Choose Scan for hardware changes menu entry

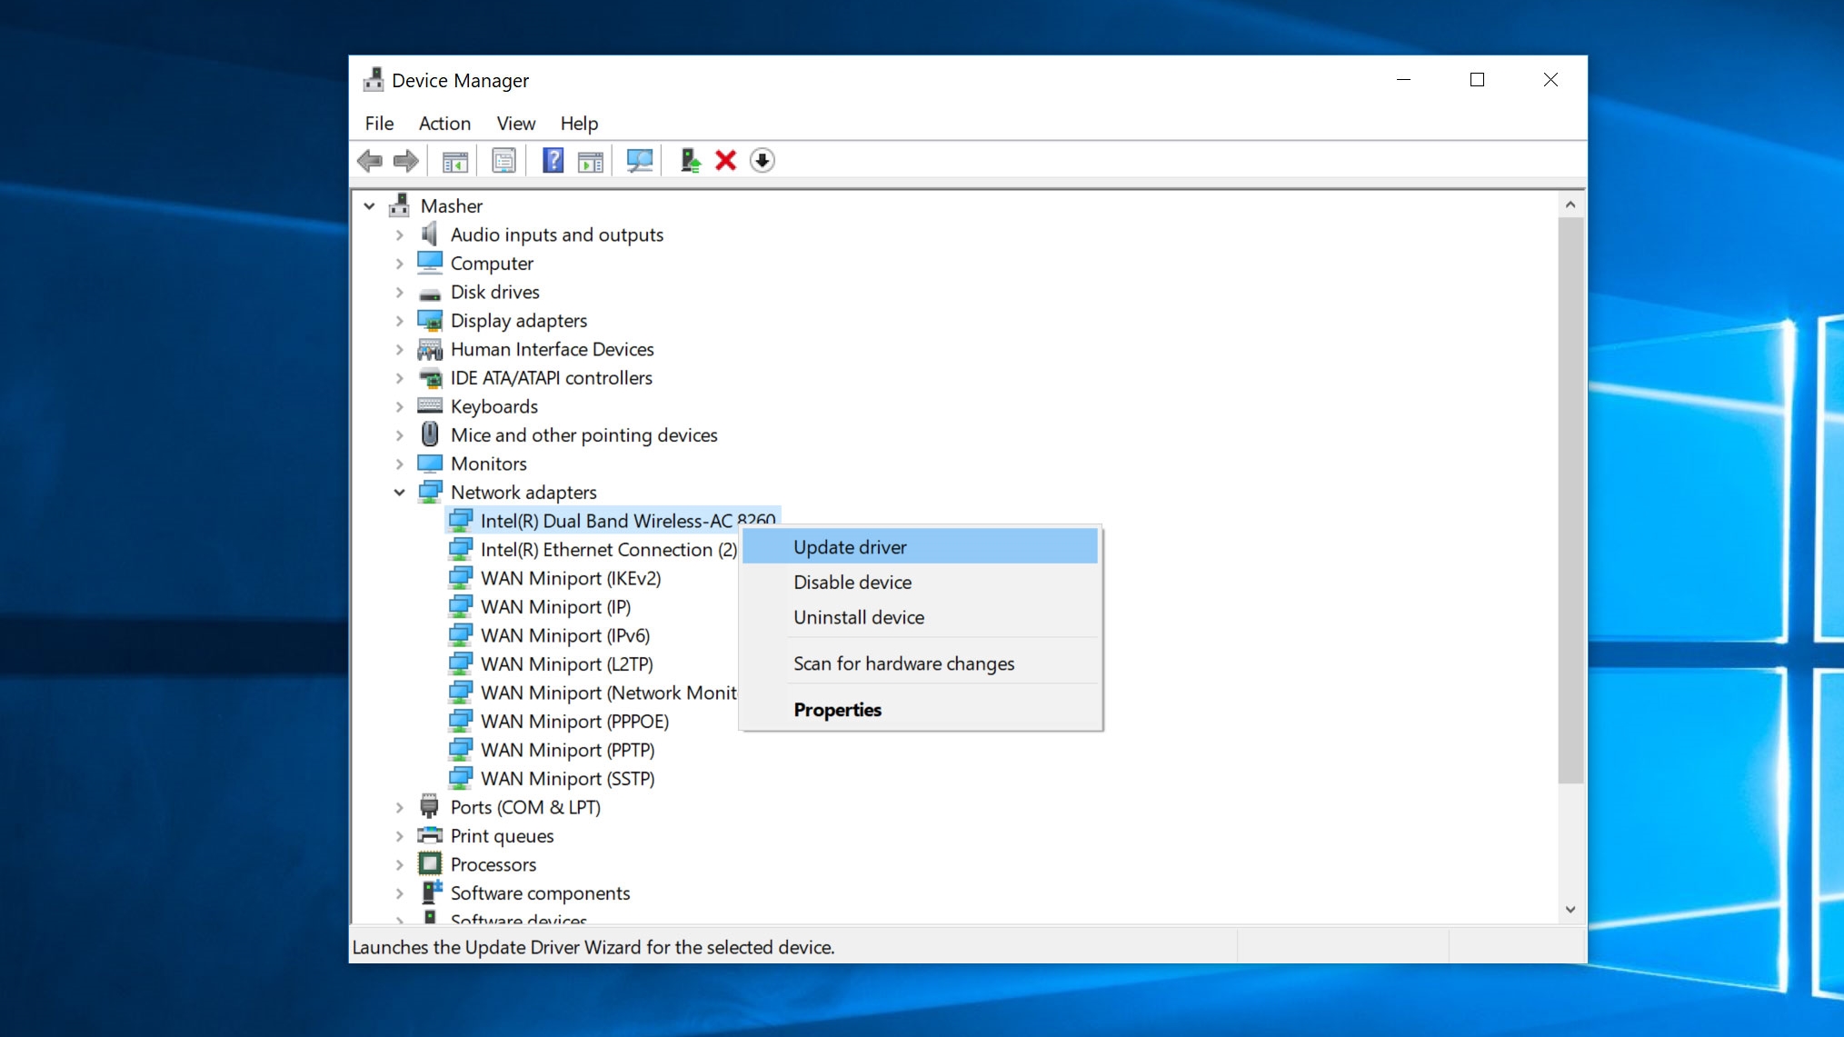[920, 663]
